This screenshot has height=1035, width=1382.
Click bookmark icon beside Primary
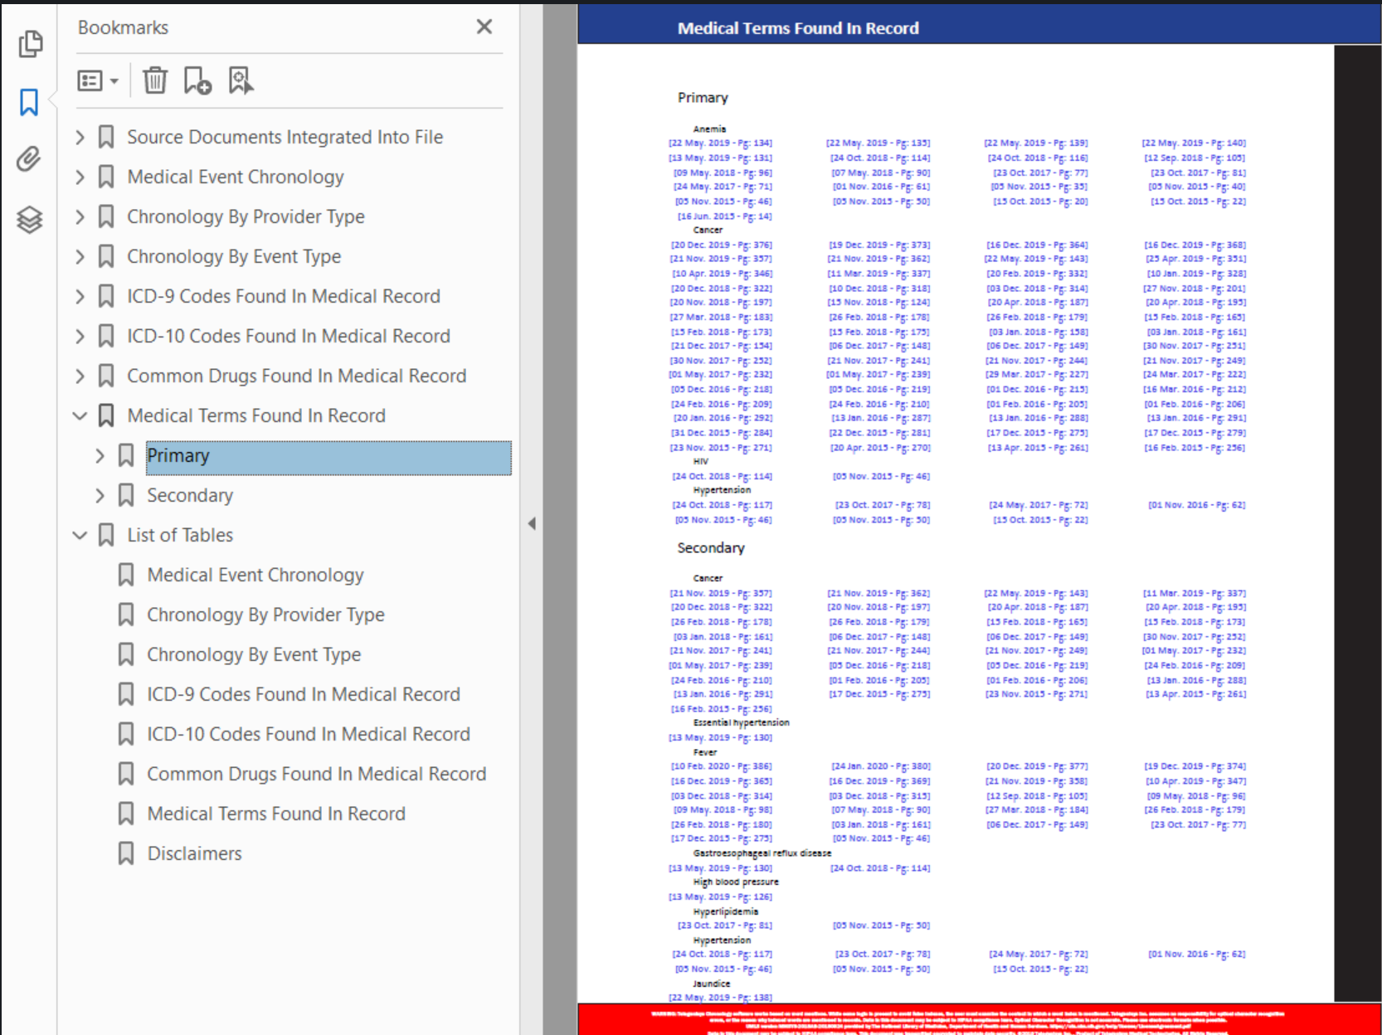coord(126,455)
